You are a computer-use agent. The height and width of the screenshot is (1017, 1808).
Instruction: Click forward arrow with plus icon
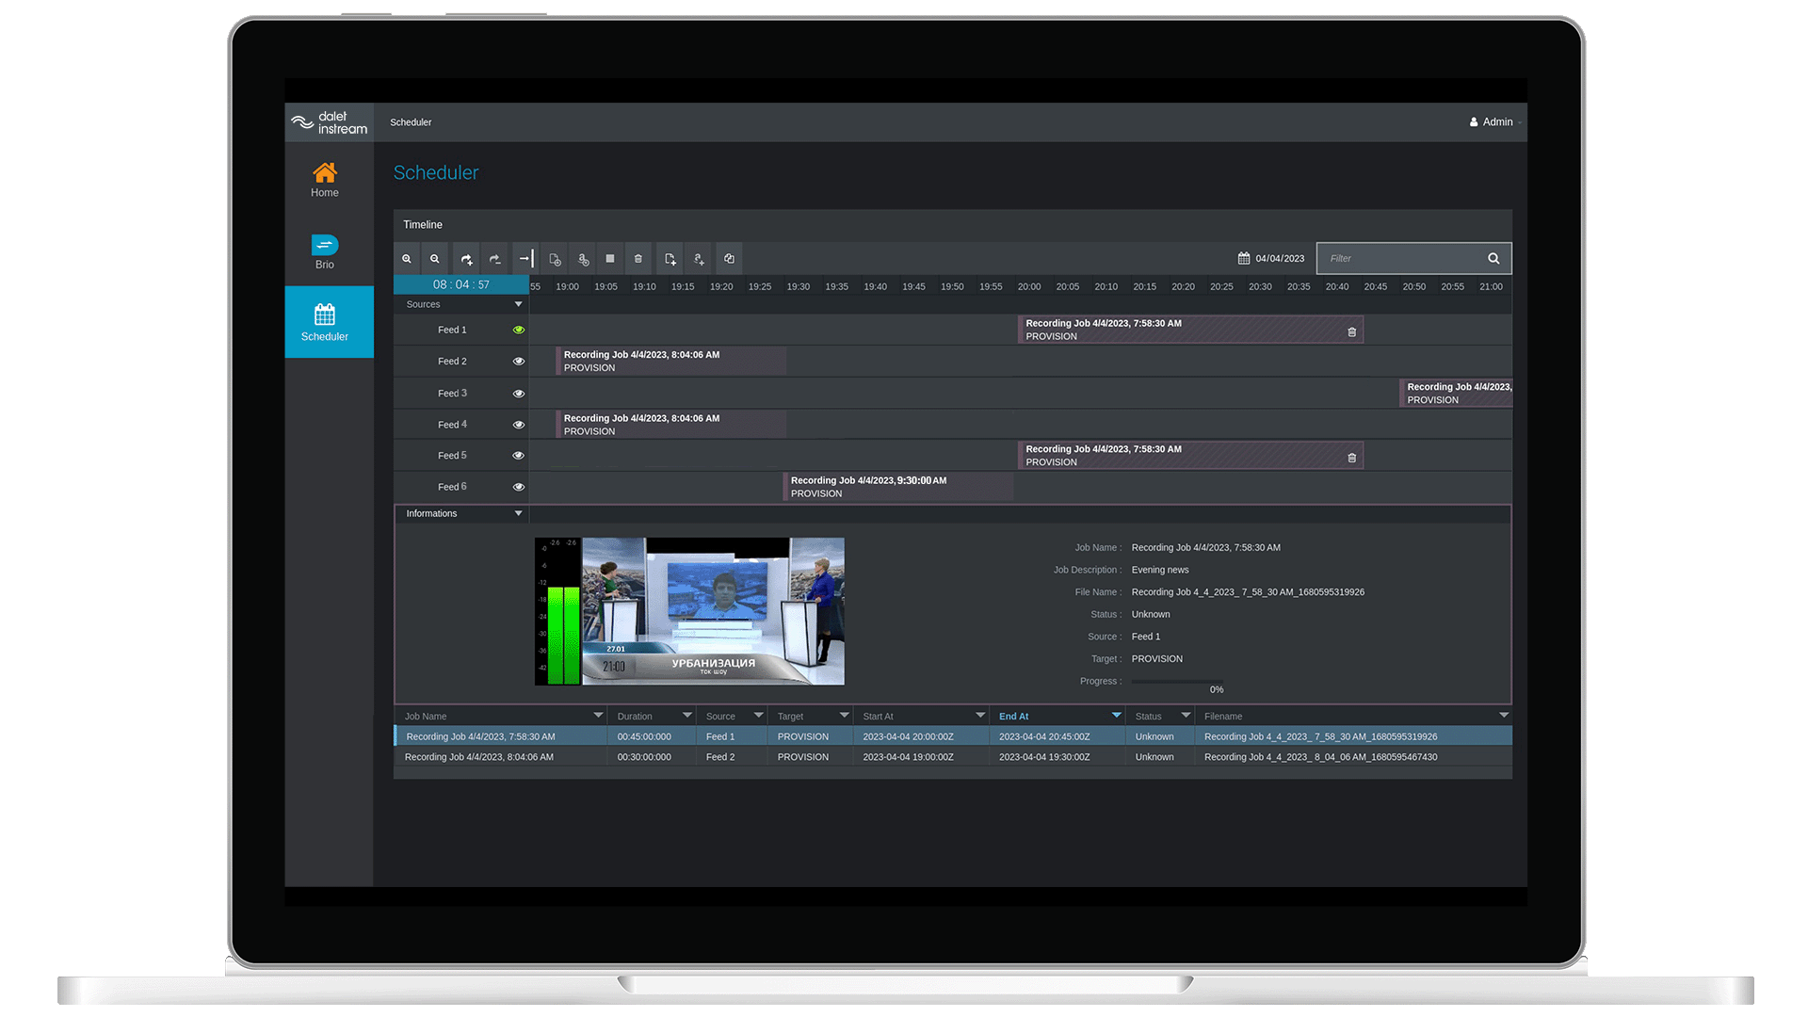(x=467, y=259)
